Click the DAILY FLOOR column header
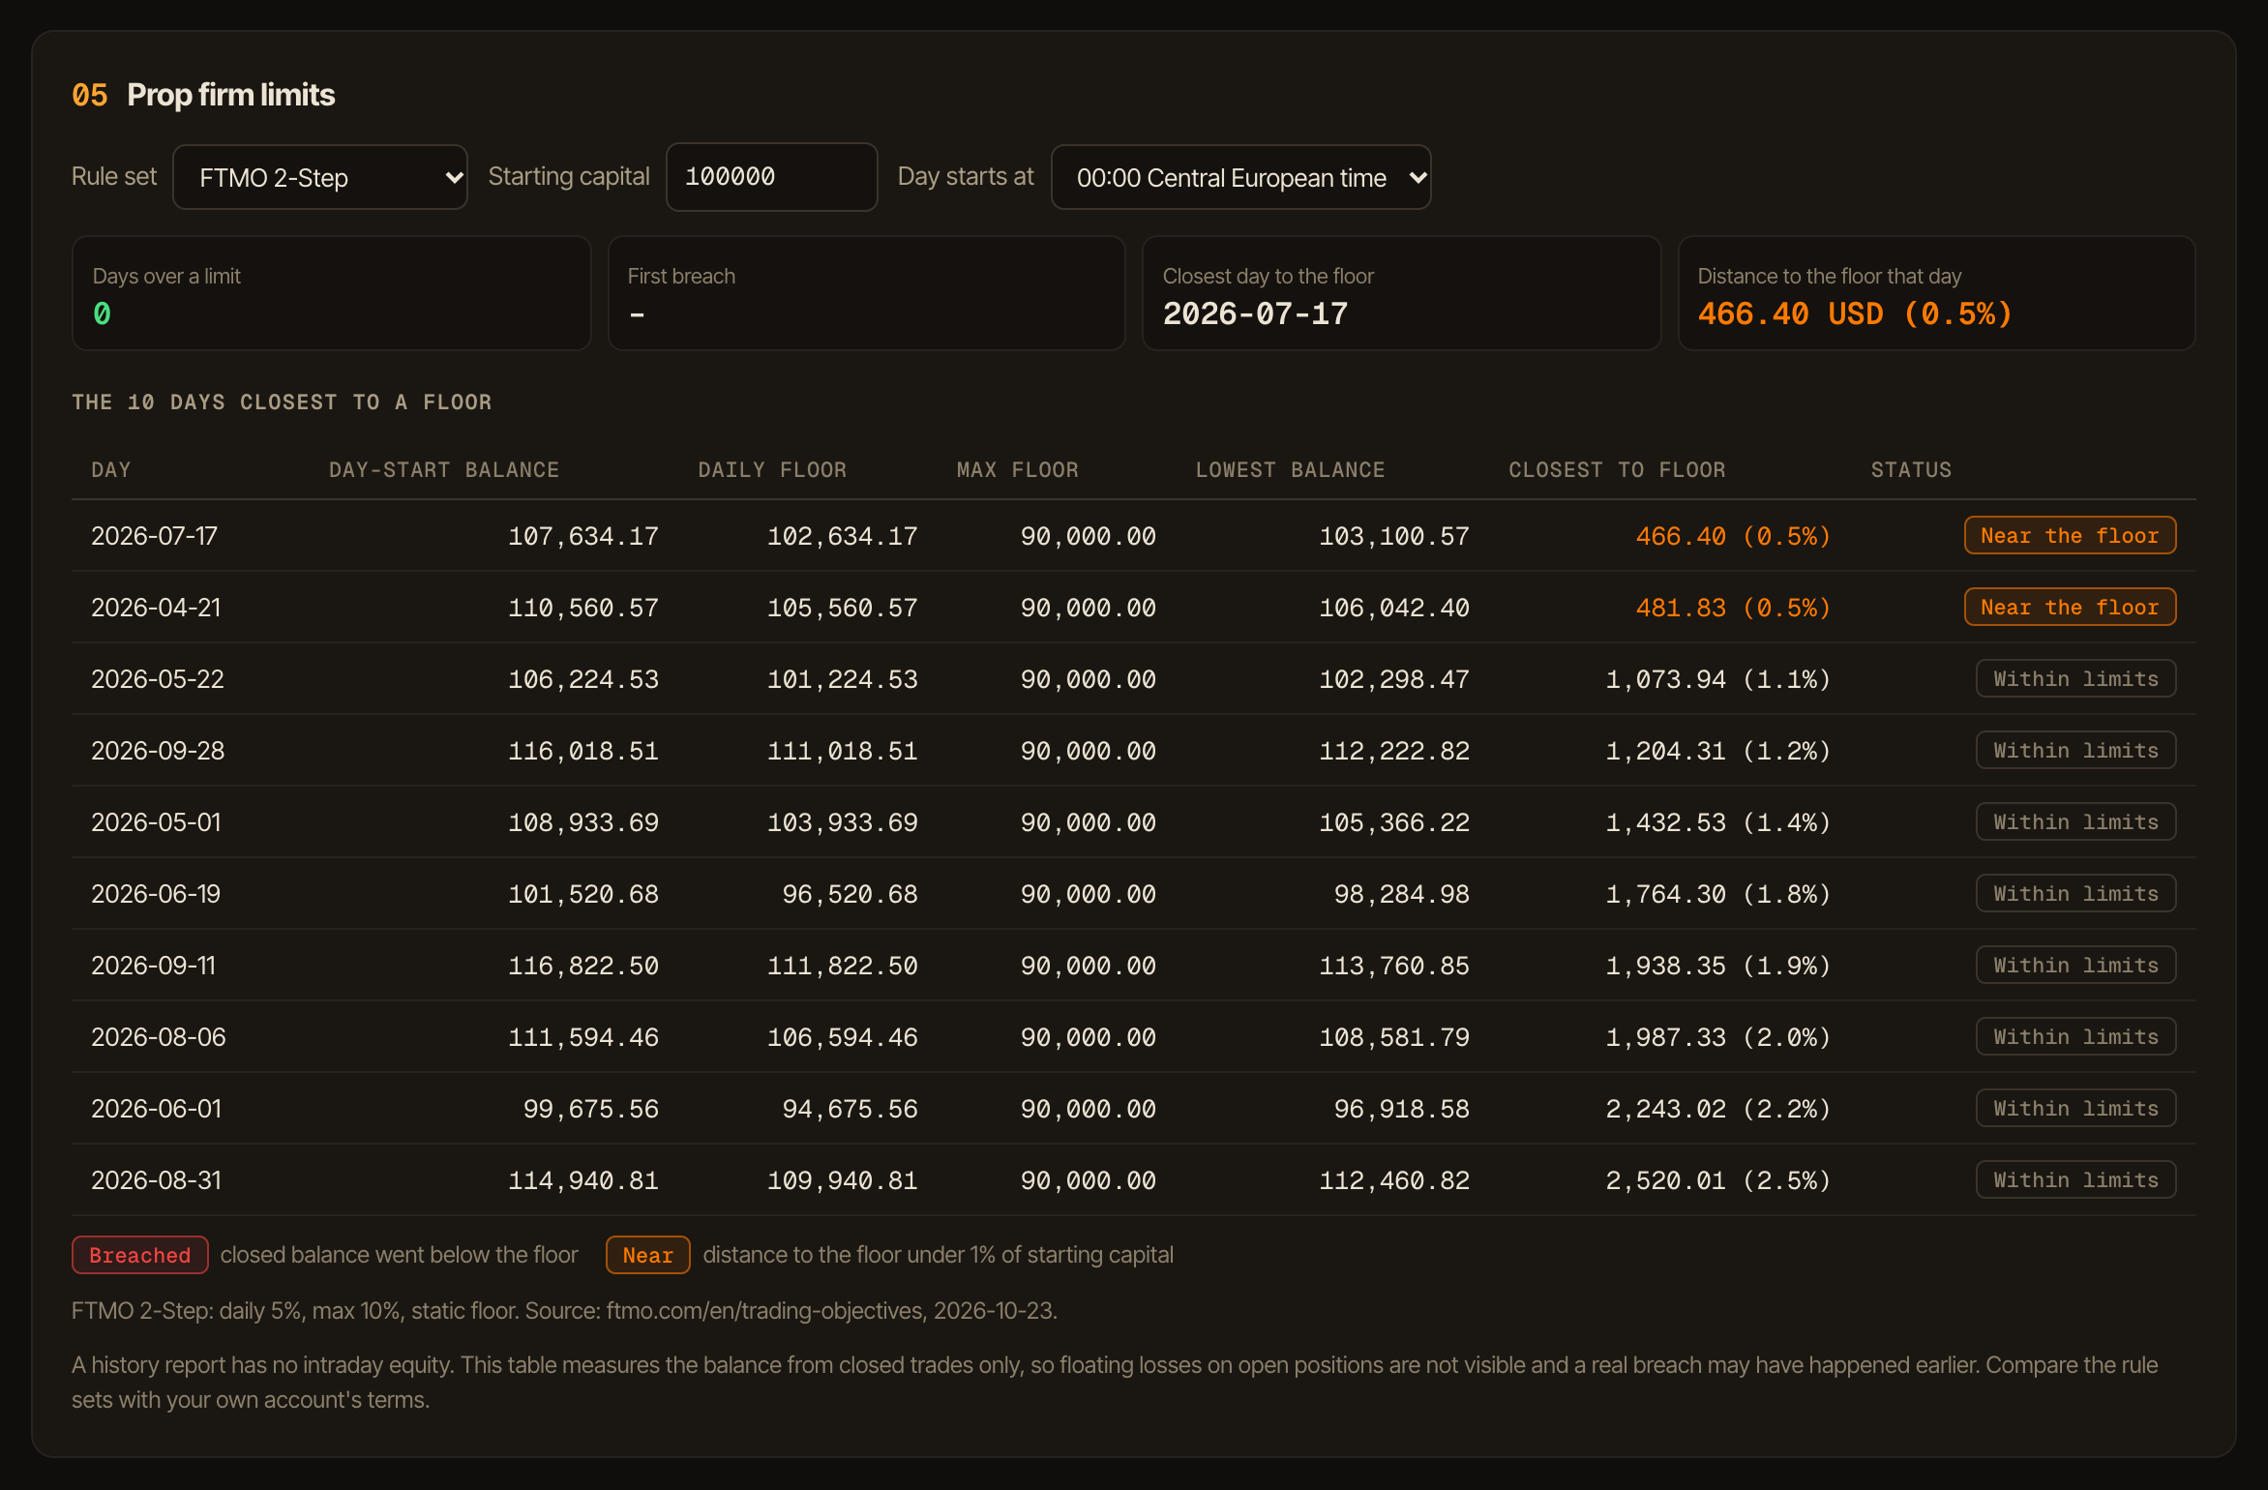This screenshot has width=2268, height=1490. pos(772,470)
